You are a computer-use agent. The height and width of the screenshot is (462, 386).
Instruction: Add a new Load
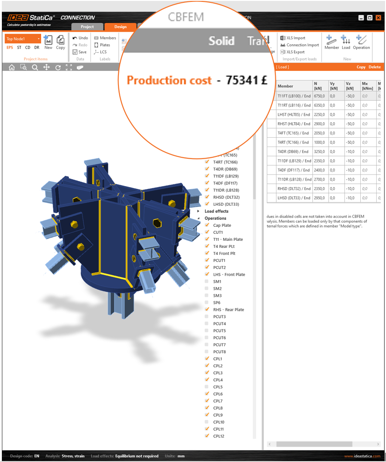coord(345,42)
